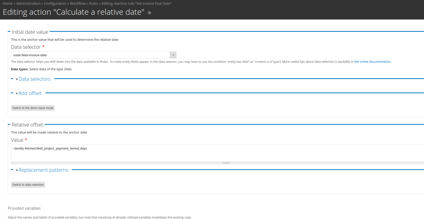Click the node:field-invoice-date data selector field
Screen dimensions: 424x219
pos(90,55)
